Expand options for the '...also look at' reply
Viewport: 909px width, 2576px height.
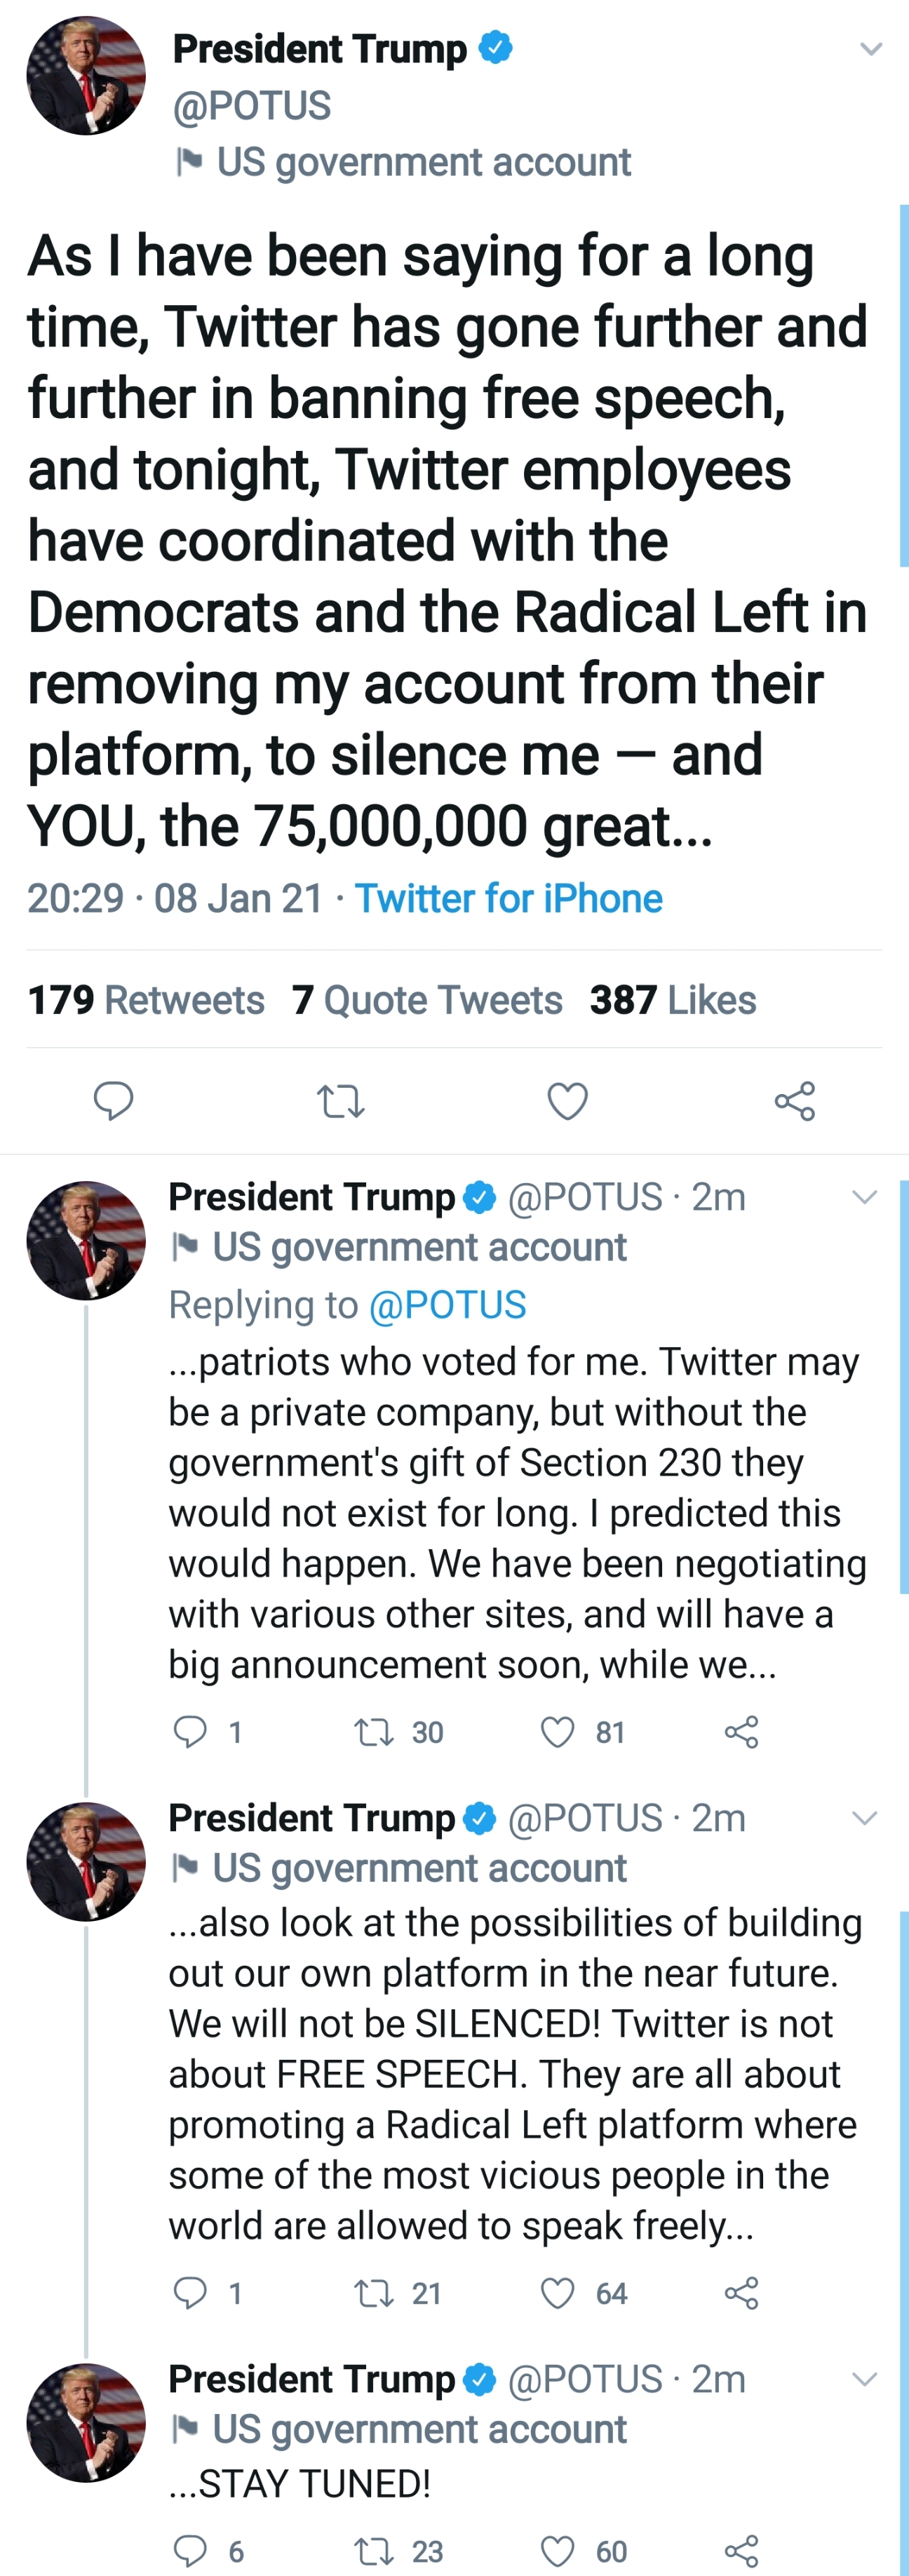click(x=864, y=1818)
